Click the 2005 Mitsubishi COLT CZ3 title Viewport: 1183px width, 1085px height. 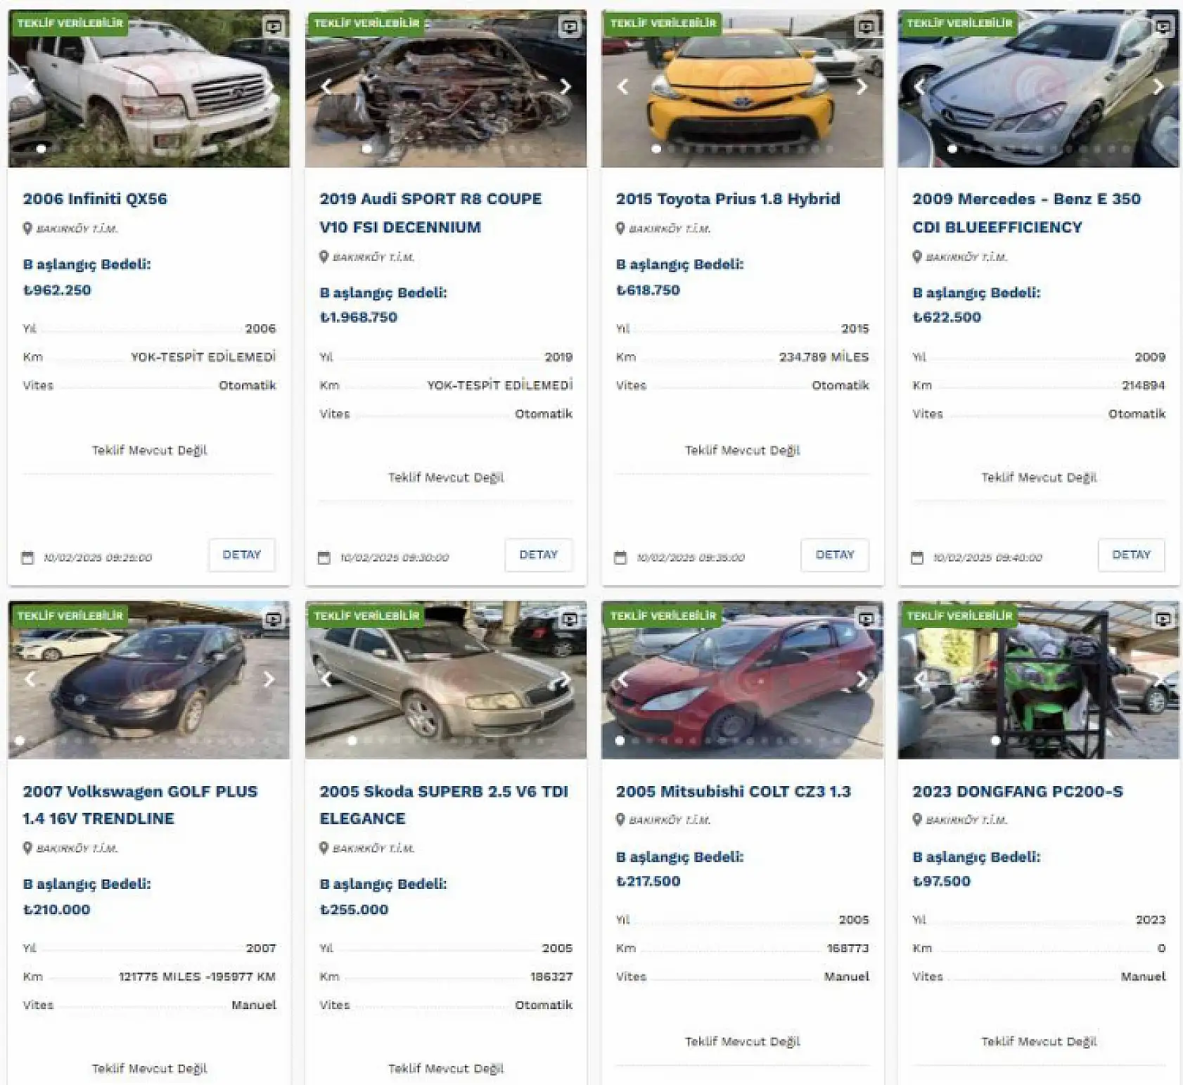tap(734, 791)
